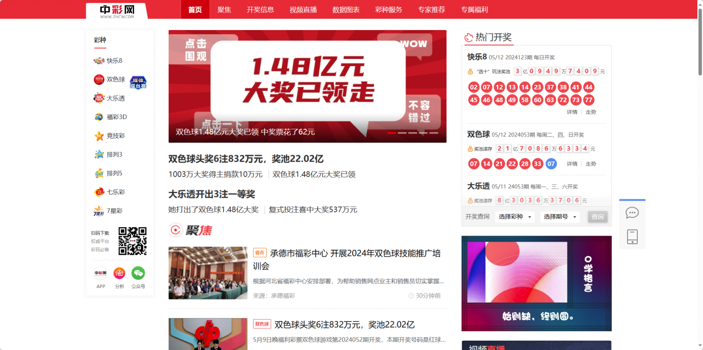Go to 视频直播 in top navigation
This screenshot has height=350, width=703.
303,9
